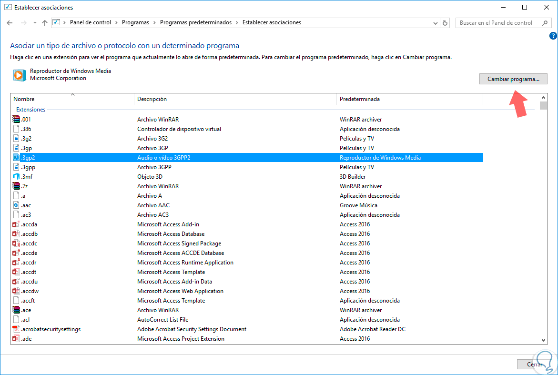Viewport: 558px width, 375px height.
Task: Click the file icon of .3gpp
Action: click(16, 167)
